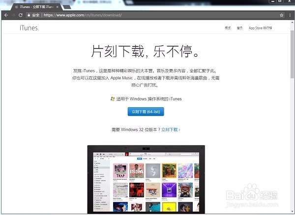Maximize the browser window
The image size is (295, 215).
coord(280,1)
